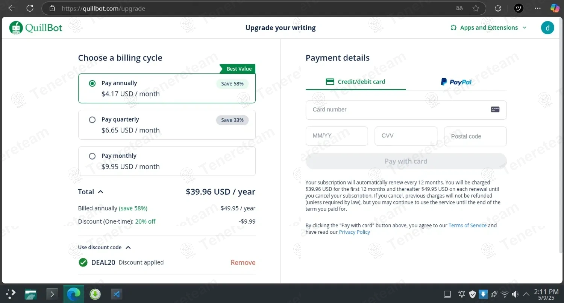The image size is (564, 303).
Task: Select the Credit/debit card tab
Action: tap(356, 82)
